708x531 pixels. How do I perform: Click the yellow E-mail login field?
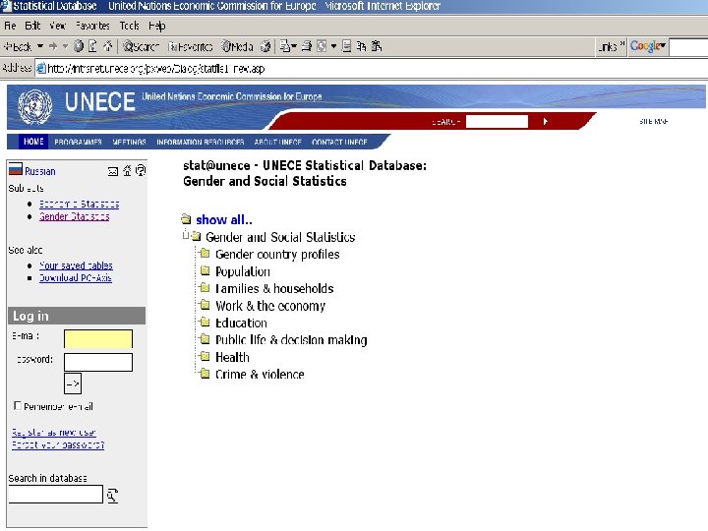(98, 338)
